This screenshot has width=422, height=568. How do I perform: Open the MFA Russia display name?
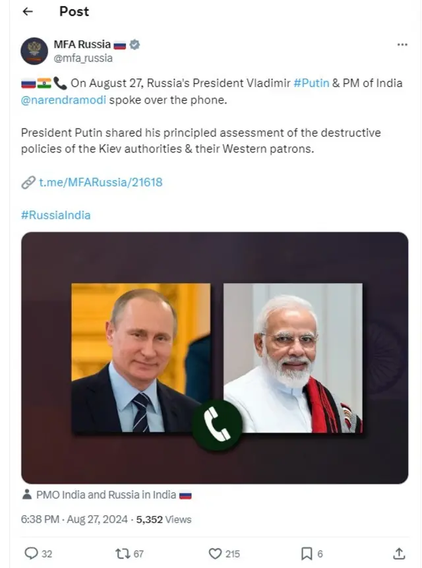[82, 45]
